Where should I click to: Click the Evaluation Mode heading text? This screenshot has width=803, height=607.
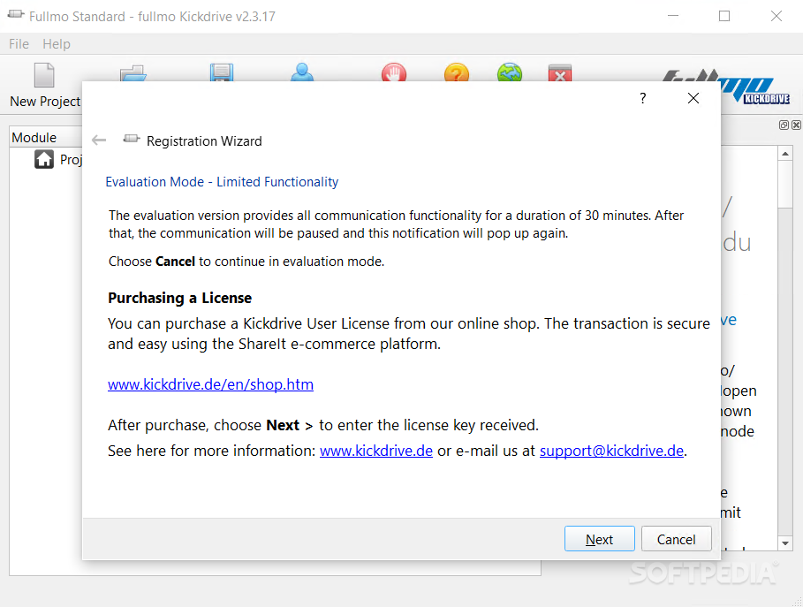coord(222,182)
